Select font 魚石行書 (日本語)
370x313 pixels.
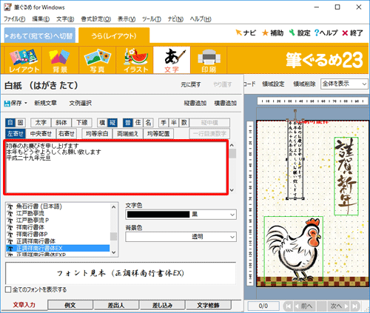pos(39,206)
